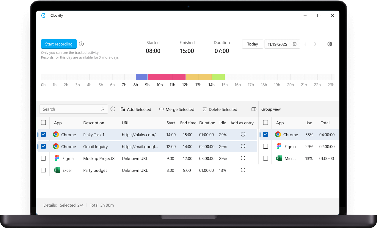Viewport: 377px width, 228px height.
Task: Click Selected 2/4 in details bar
Action: (72, 205)
